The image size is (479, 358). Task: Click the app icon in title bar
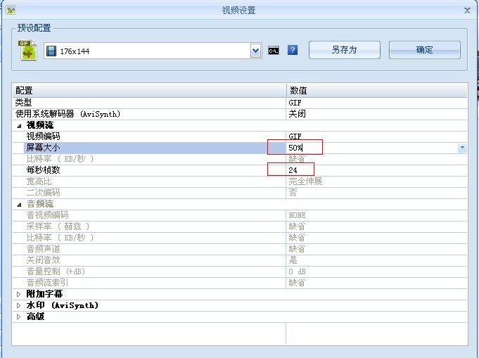[11, 10]
